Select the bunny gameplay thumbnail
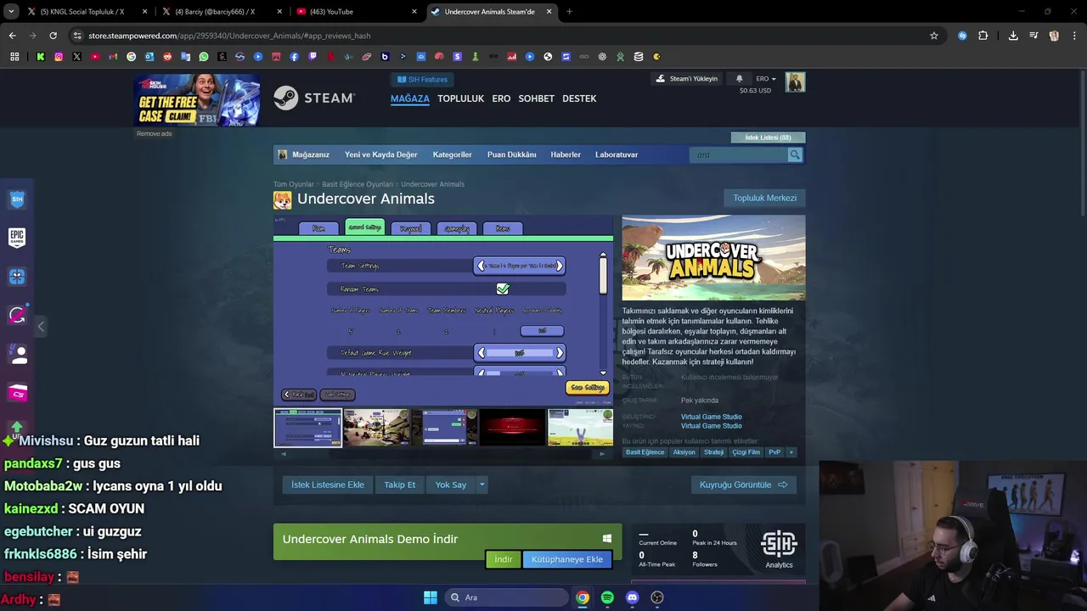The width and height of the screenshot is (1087, 611). pos(581,427)
